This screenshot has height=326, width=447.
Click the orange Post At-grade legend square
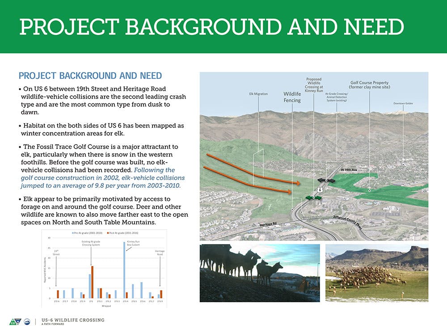click(108, 233)
